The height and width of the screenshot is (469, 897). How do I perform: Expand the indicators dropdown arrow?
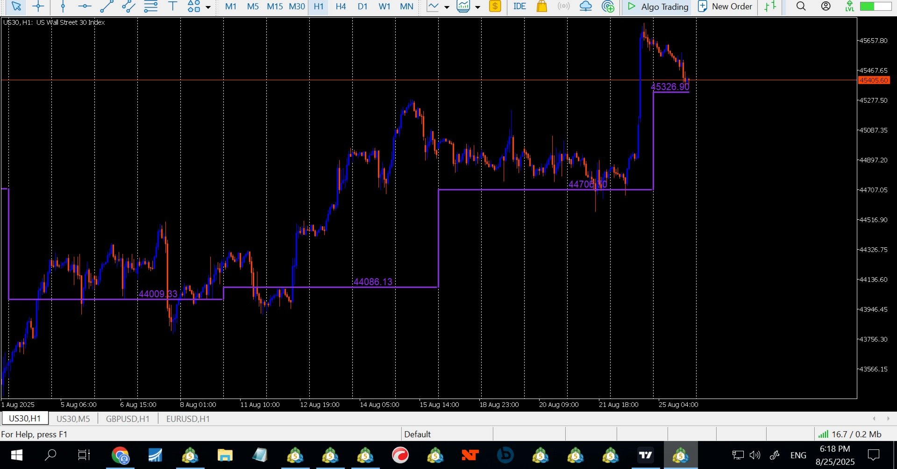[x=477, y=7]
